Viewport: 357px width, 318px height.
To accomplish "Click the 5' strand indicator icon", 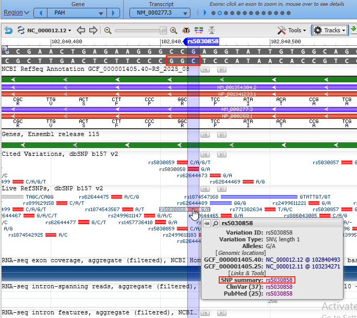I will [5, 48].
